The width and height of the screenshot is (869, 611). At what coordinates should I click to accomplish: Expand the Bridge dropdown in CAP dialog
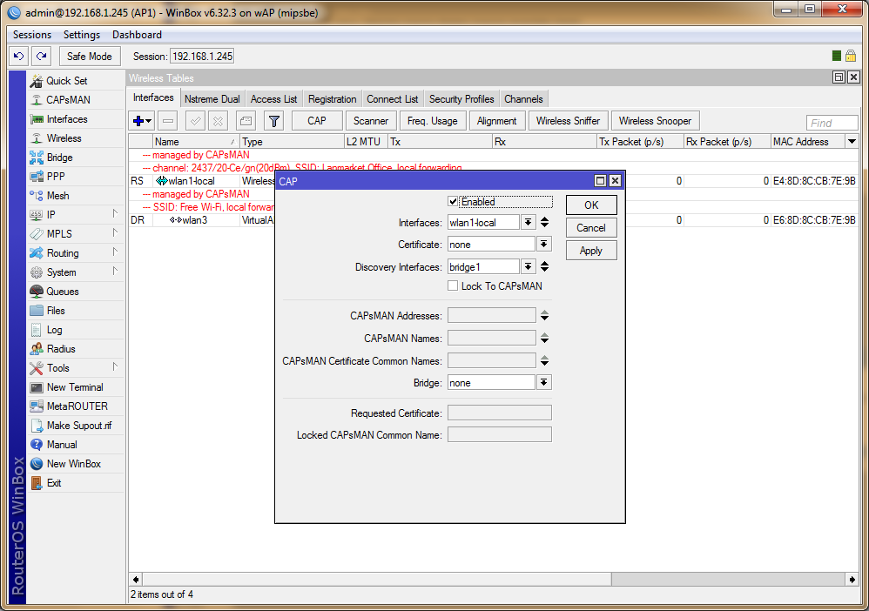543,382
